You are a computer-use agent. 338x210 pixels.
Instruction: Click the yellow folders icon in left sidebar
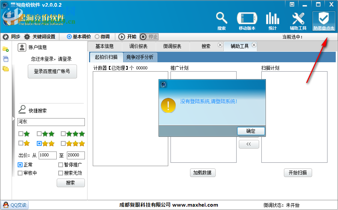(x=6, y=69)
